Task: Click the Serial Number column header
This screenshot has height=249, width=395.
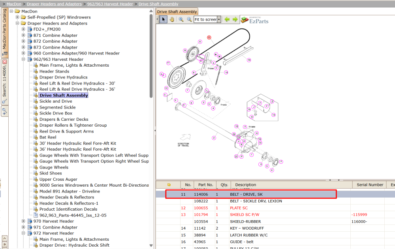Action: (x=370, y=185)
